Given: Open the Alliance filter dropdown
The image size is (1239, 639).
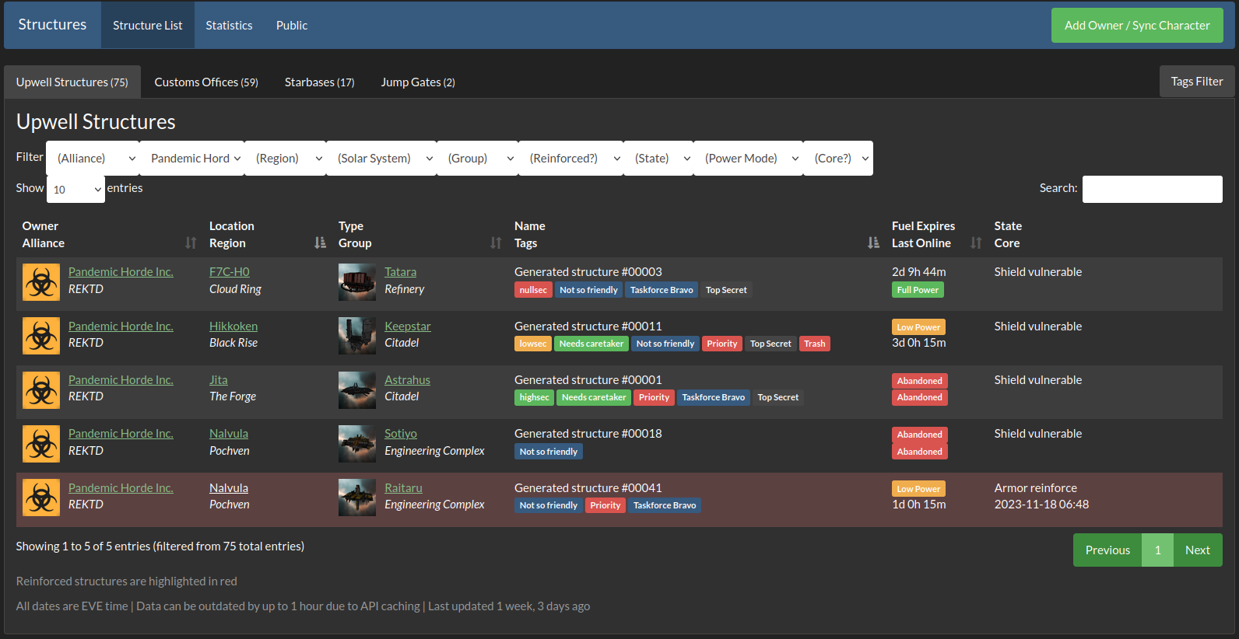Looking at the screenshot, I should point(93,159).
